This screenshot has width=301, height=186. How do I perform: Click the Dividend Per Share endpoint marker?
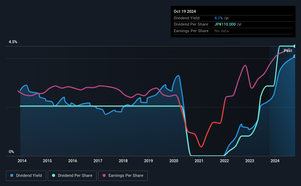point(294,46)
